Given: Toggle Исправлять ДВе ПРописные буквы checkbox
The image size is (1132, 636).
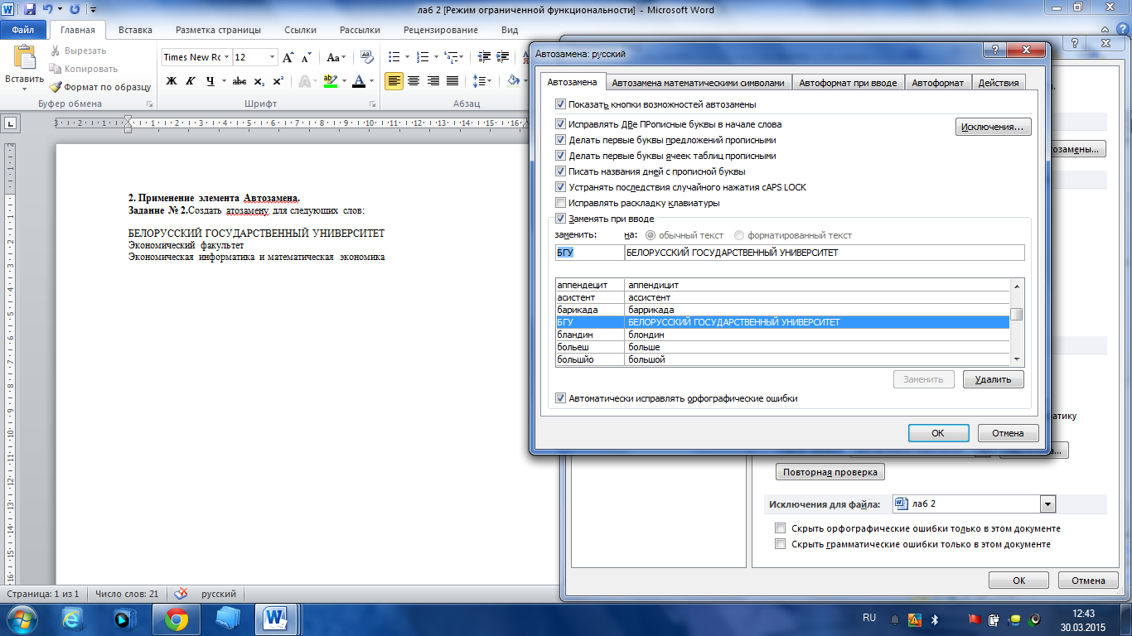Looking at the screenshot, I should point(561,124).
